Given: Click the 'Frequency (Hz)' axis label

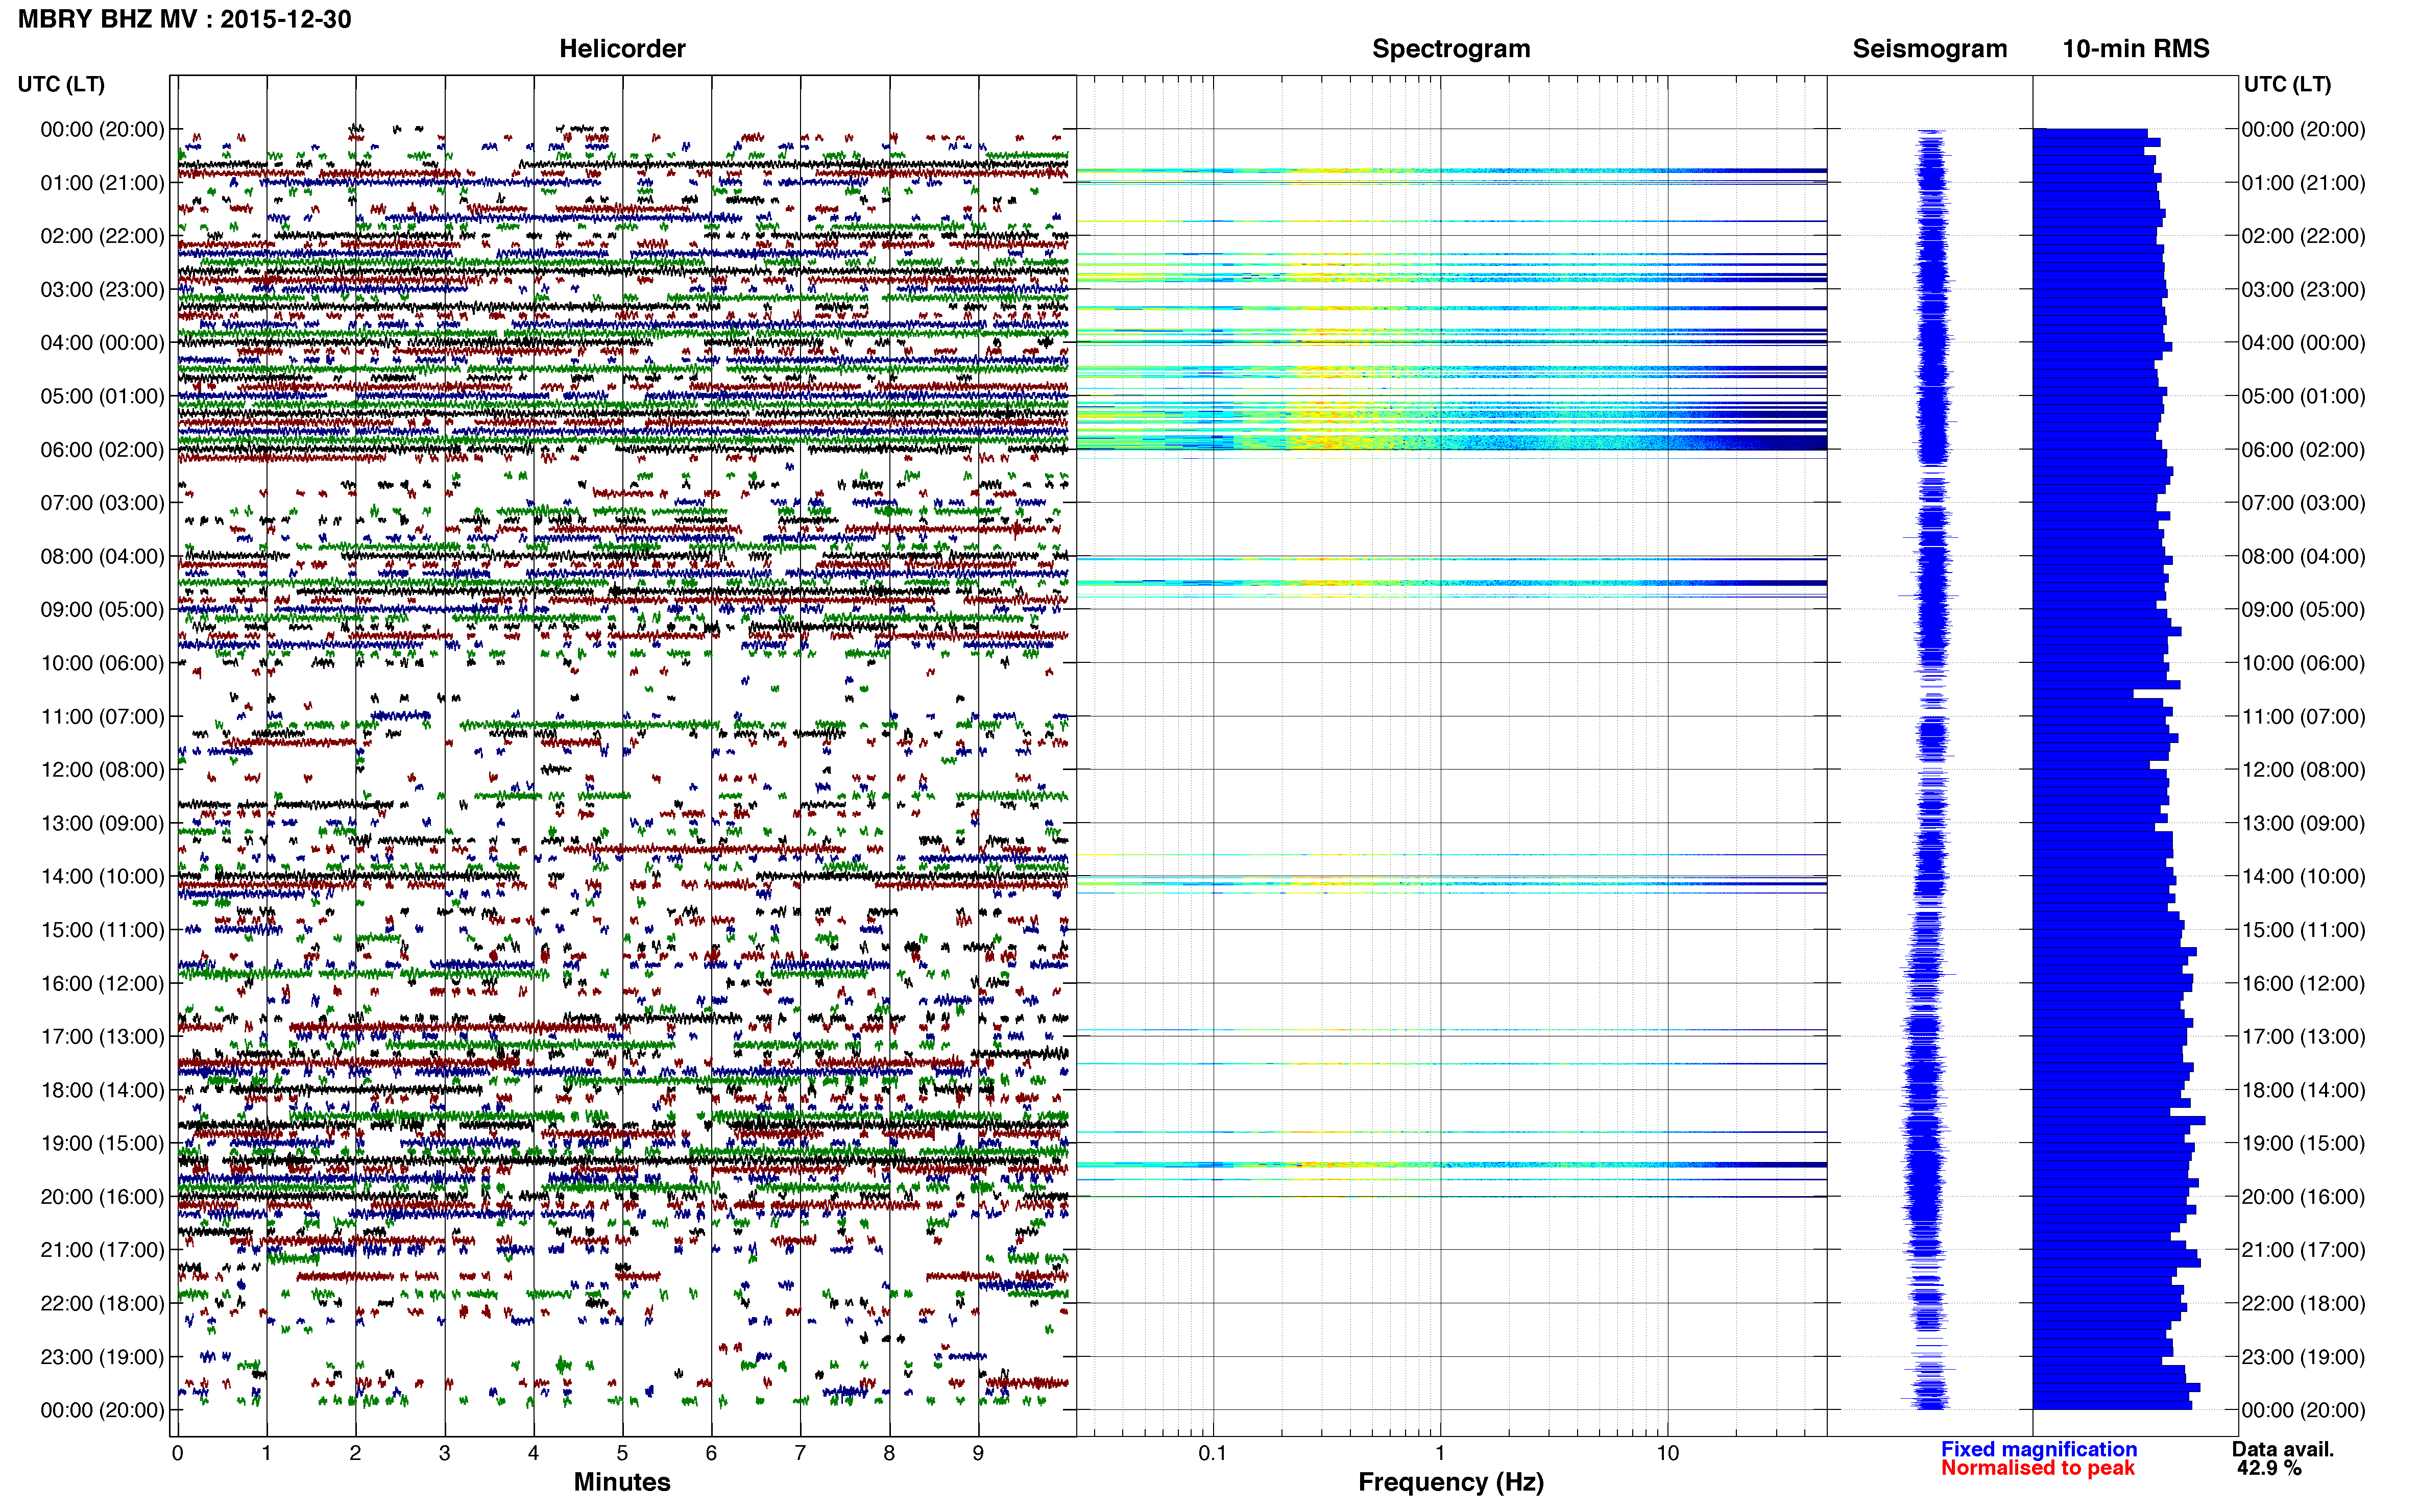Looking at the screenshot, I should click(1450, 1482).
